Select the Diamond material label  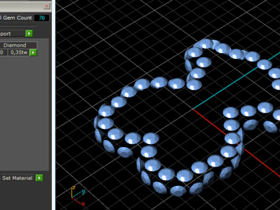tap(18, 45)
